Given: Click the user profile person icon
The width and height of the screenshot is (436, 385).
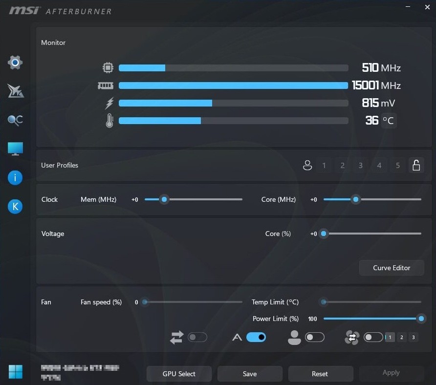Looking at the screenshot, I should pos(307,166).
